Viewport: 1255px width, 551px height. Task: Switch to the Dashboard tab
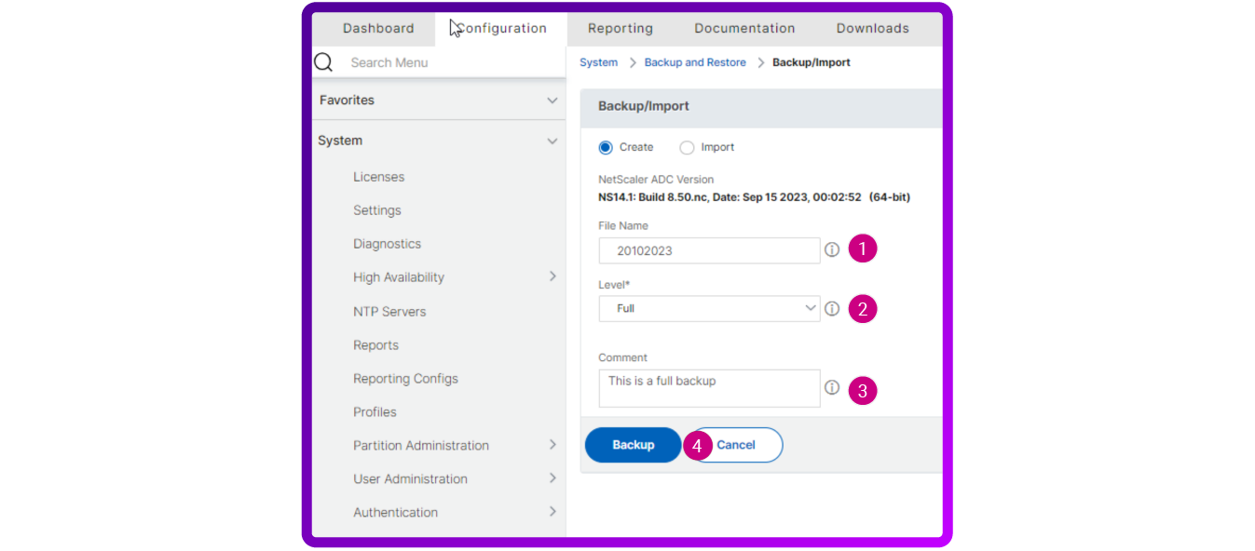378,28
